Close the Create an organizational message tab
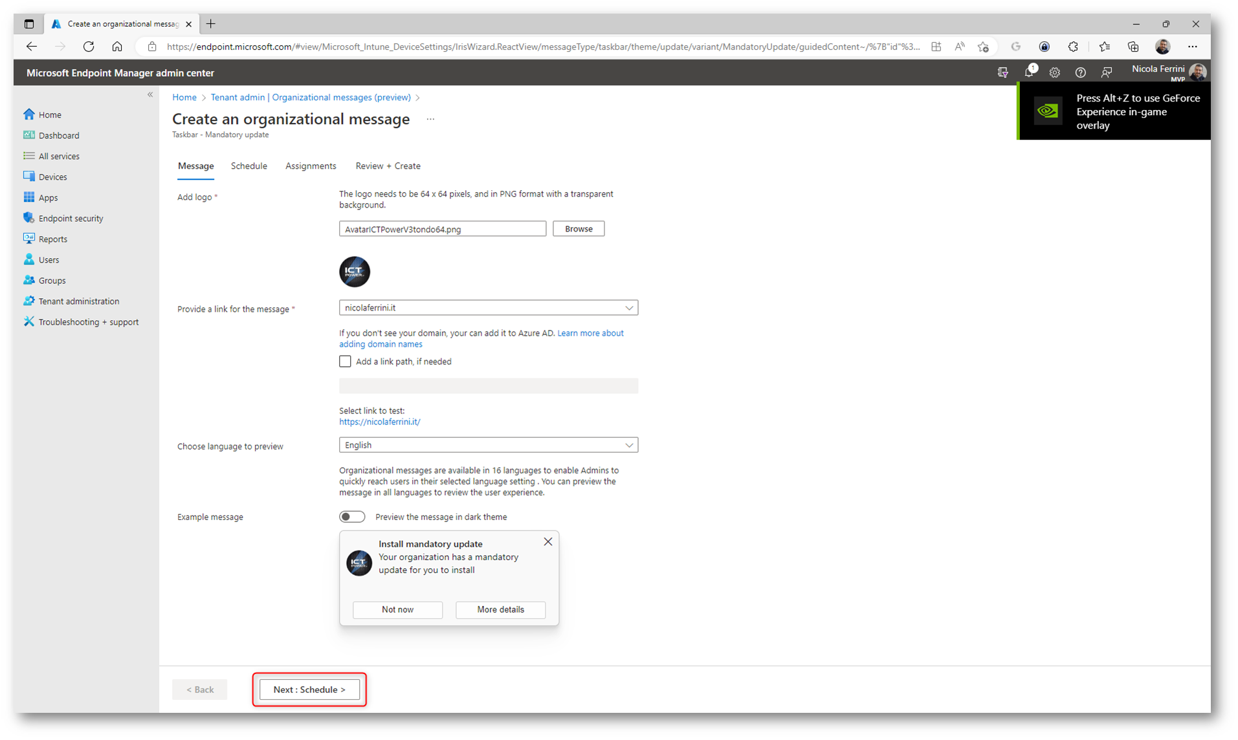Screen dimensions: 1238x740 [x=189, y=24]
